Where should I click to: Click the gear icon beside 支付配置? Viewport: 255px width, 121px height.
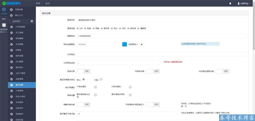[11, 62]
